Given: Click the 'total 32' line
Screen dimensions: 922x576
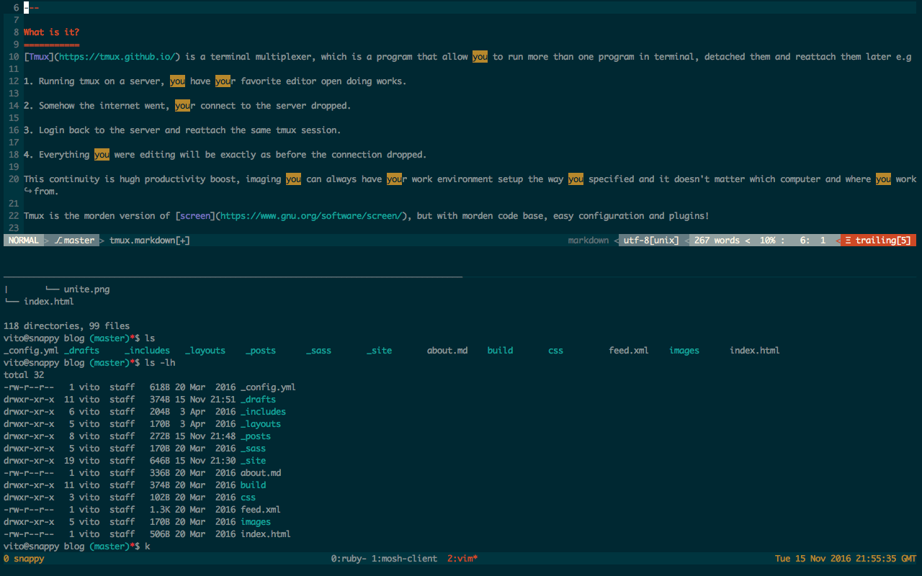Looking at the screenshot, I should [x=24, y=375].
